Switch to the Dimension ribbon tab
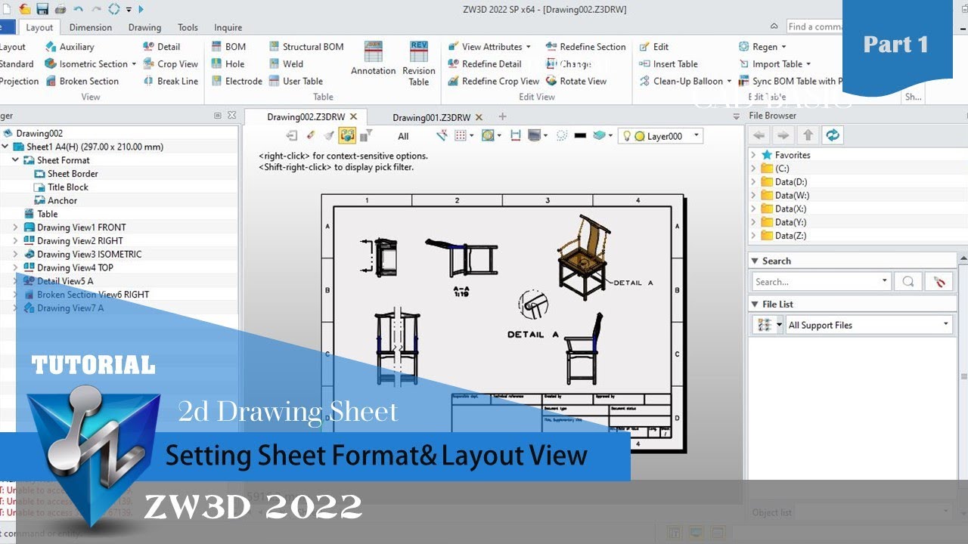 pyautogui.click(x=91, y=27)
